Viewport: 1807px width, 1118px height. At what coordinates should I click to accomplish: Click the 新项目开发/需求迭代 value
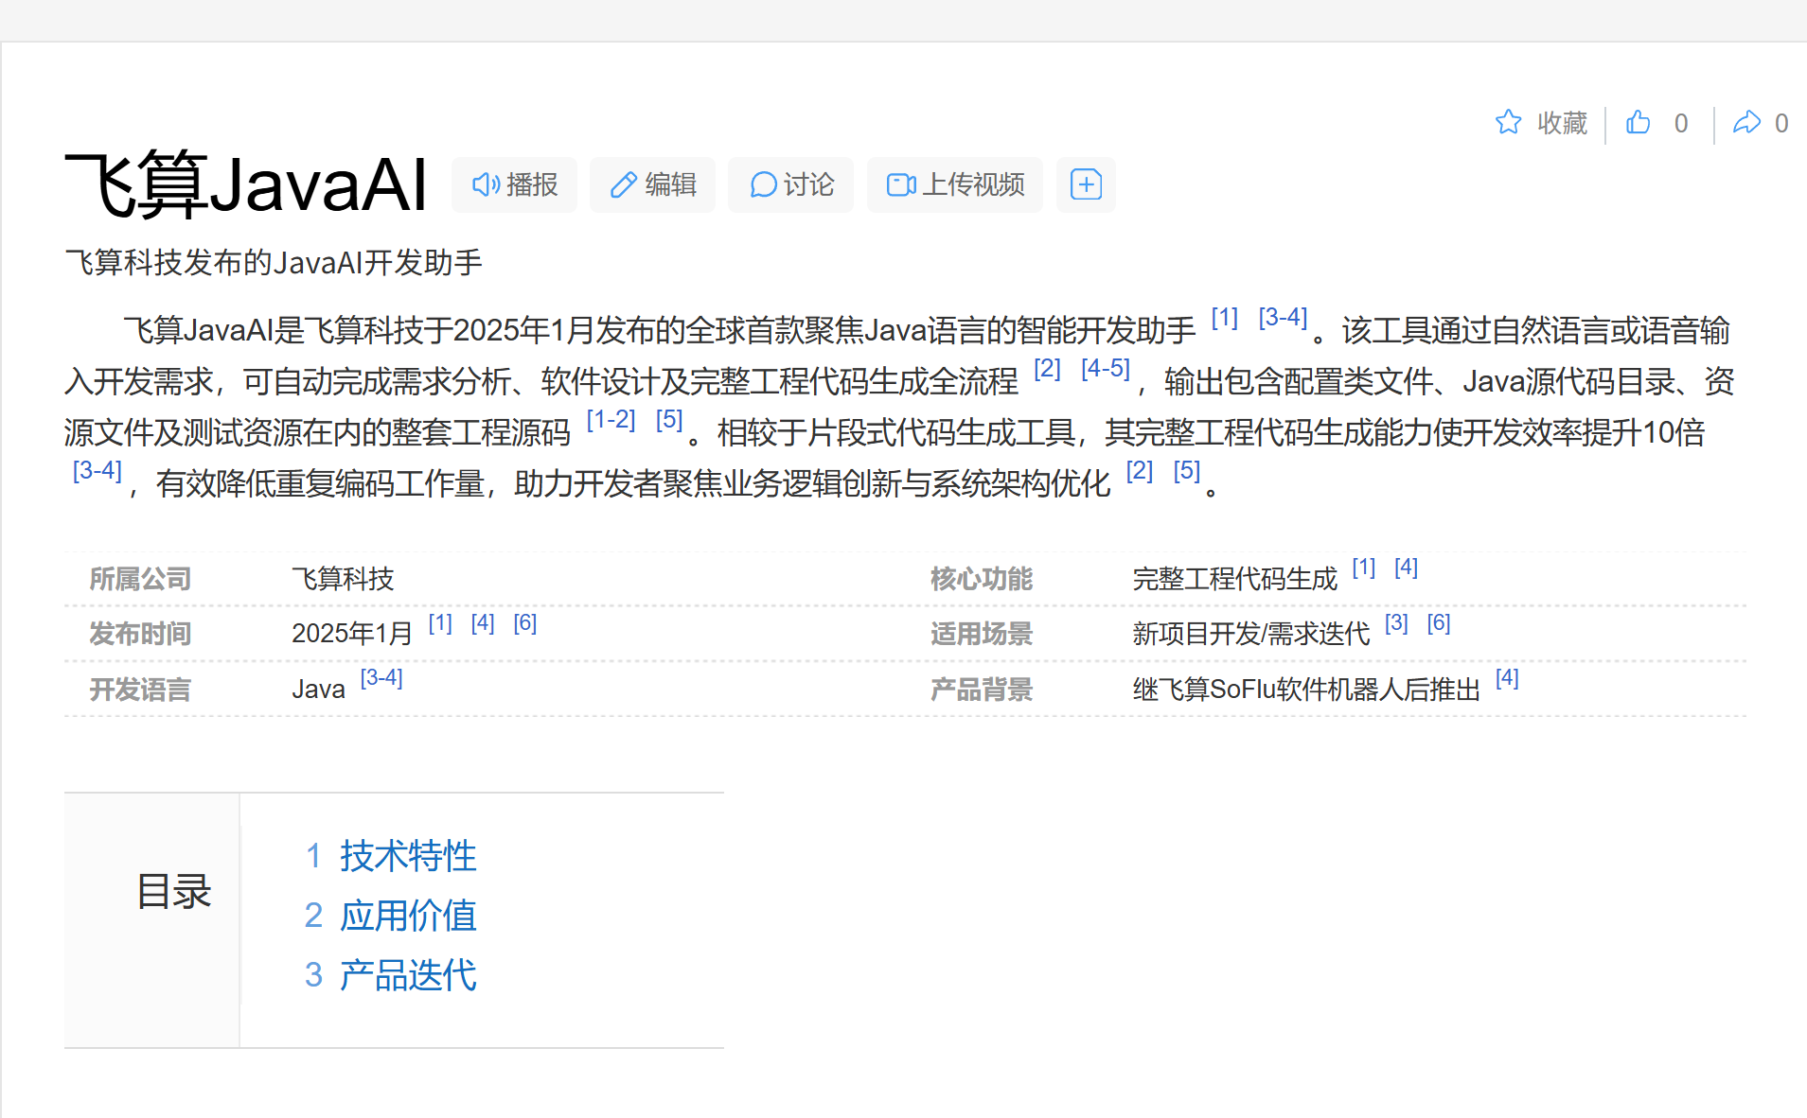1251,634
